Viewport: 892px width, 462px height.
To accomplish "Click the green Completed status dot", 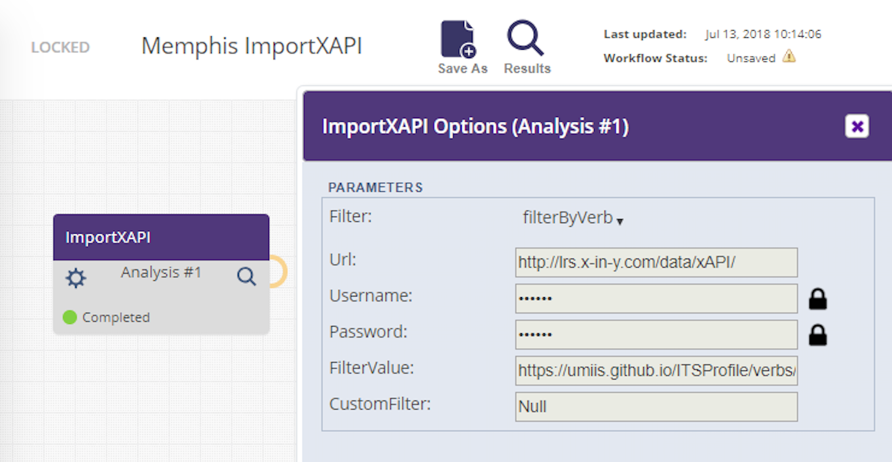I will [x=70, y=317].
